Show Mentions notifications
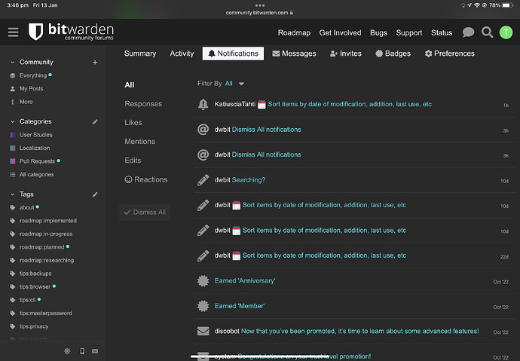 point(139,142)
